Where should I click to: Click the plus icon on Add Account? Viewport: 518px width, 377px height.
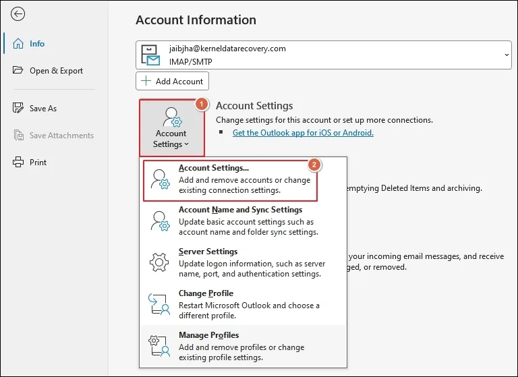click(146, 81)
